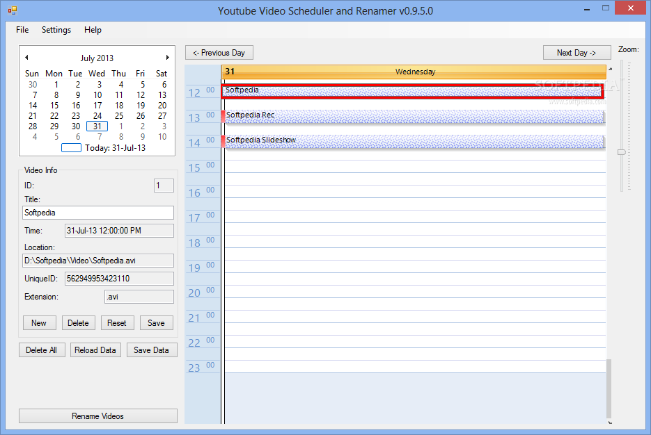Click scroll up arrow of schedule view

[610, 69]
